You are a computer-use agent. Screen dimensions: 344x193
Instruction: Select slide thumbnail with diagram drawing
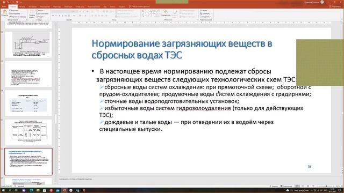click(28, 44)
